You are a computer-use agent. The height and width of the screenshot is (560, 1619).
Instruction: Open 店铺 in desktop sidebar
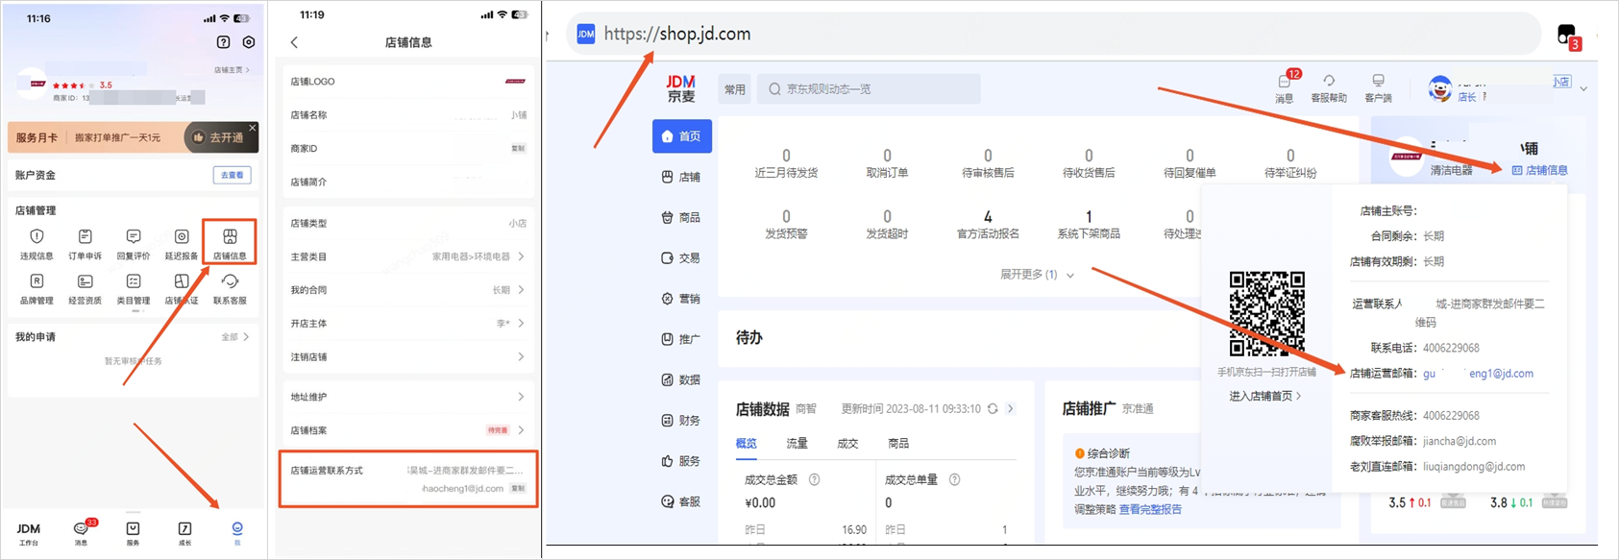coord(682,177)
